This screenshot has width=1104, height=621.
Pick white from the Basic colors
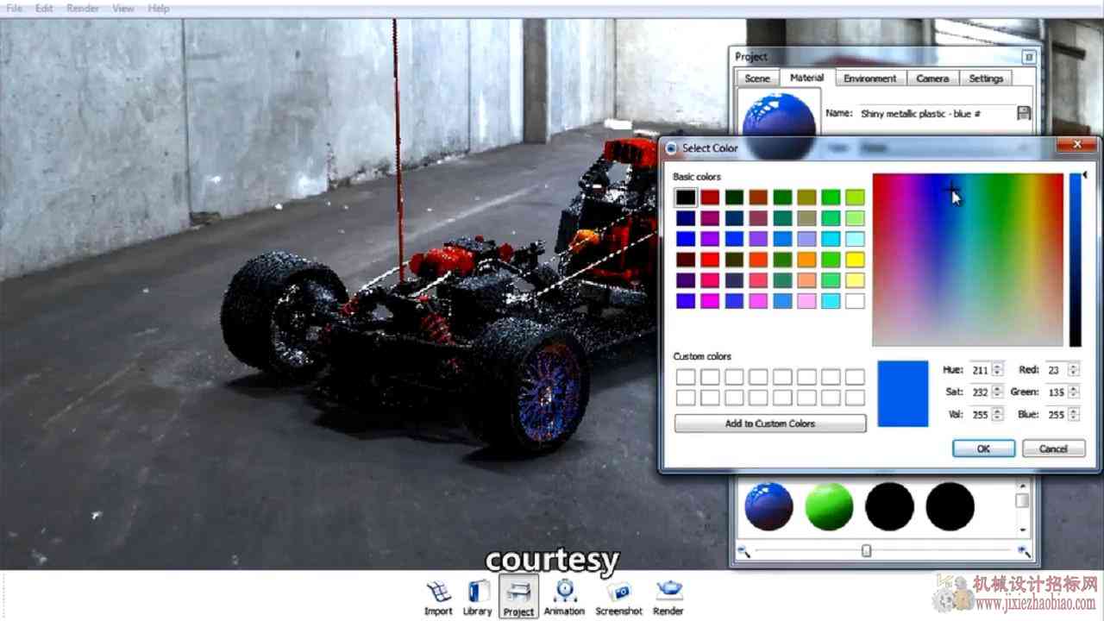point(855,301)
